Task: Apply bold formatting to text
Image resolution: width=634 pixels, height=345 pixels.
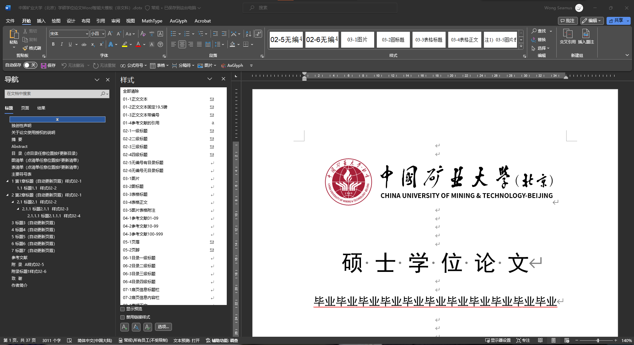Action: [53, 44]
